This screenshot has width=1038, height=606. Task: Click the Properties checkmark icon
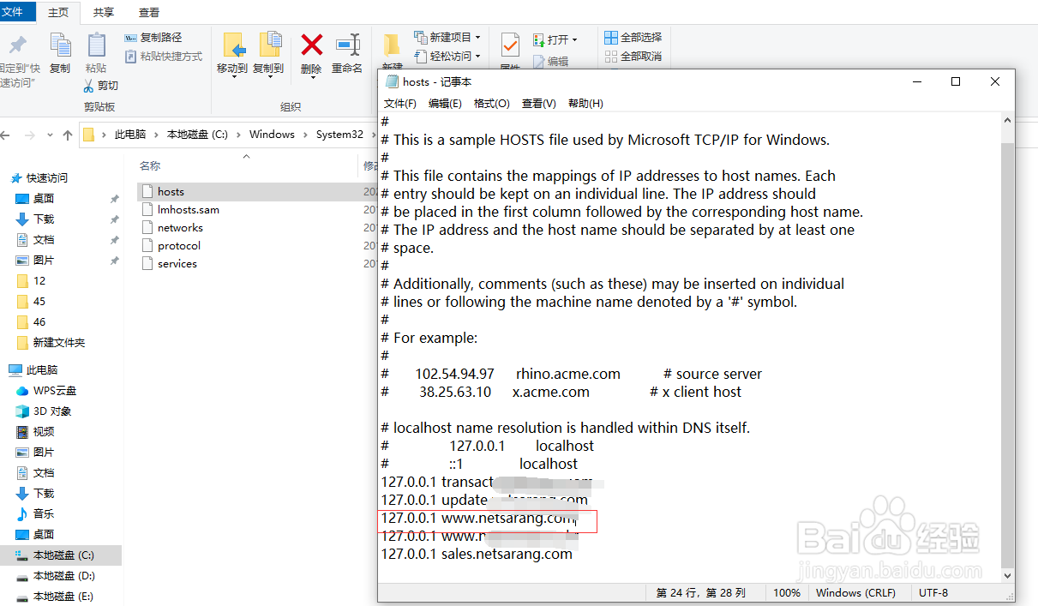pyautogui.click(x=510, y=45)
